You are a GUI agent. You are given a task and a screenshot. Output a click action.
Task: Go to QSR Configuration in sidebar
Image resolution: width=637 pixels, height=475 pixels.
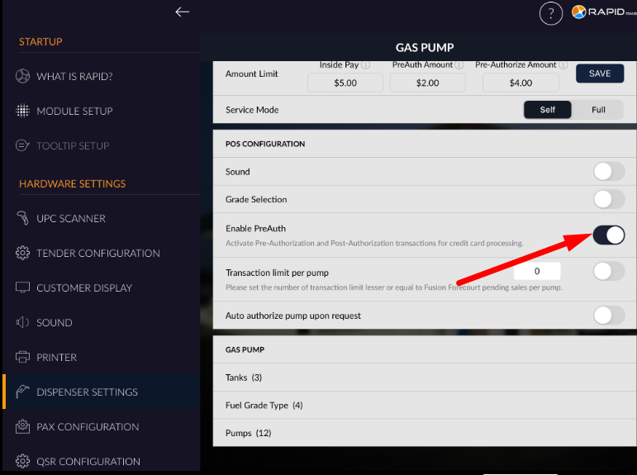[88, 462]
